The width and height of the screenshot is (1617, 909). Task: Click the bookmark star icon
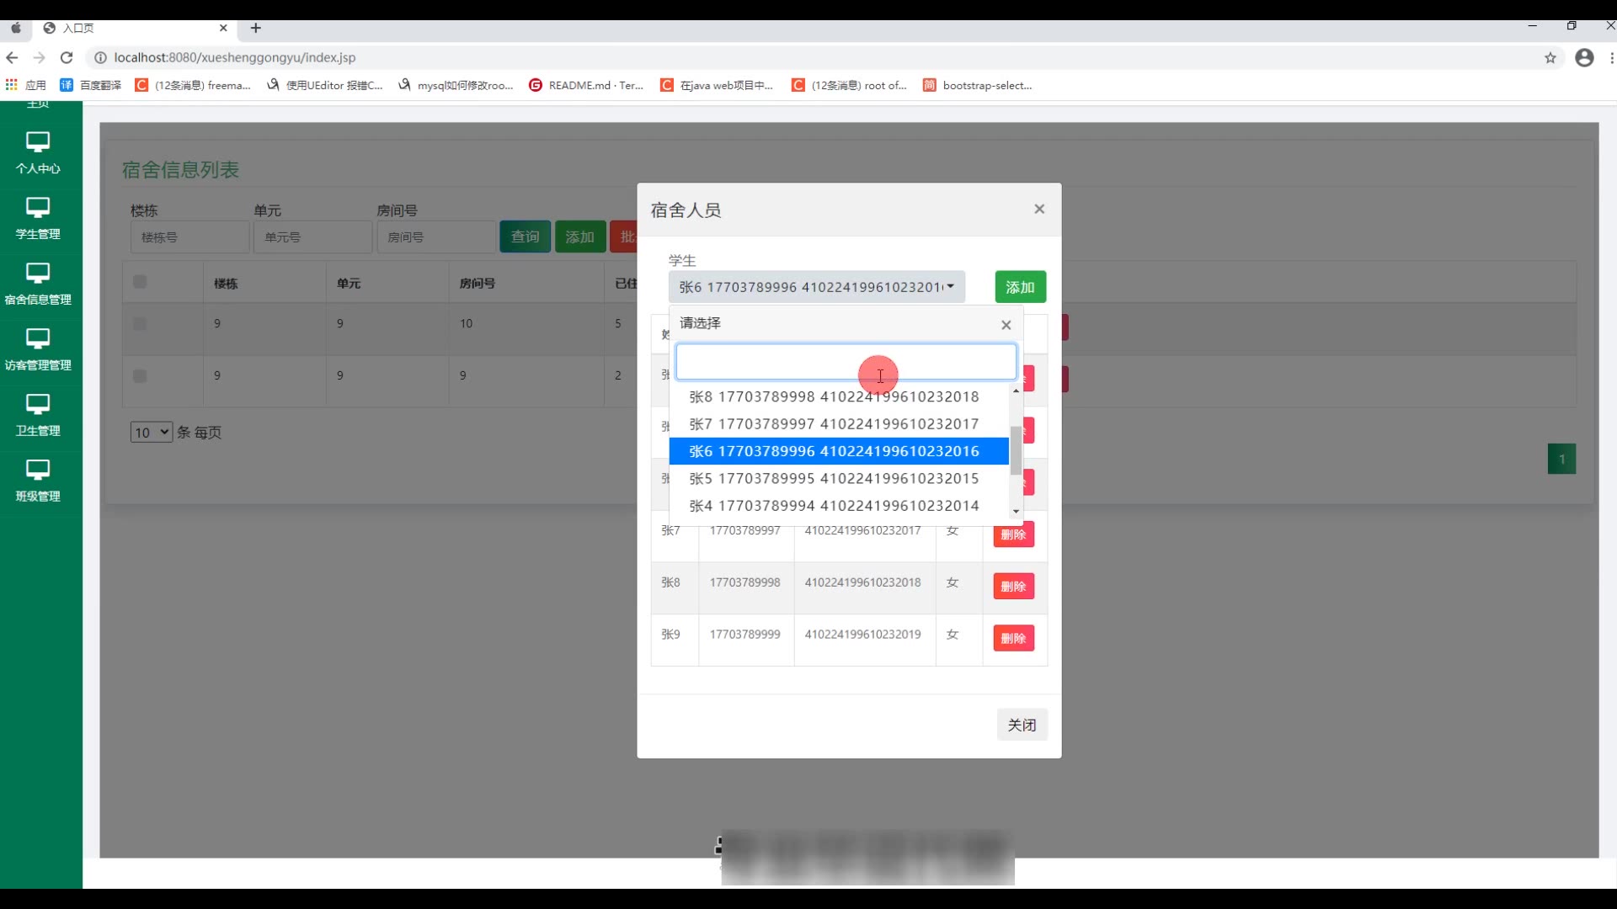pyautogui.click(x=1550, y=57)
